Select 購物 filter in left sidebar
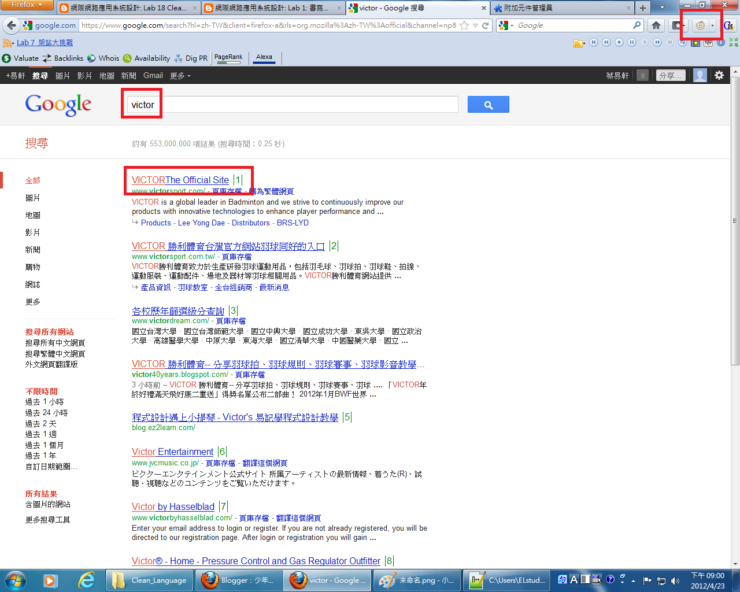The height and width of the screenshot is (592, 740). tap(33, 267)
